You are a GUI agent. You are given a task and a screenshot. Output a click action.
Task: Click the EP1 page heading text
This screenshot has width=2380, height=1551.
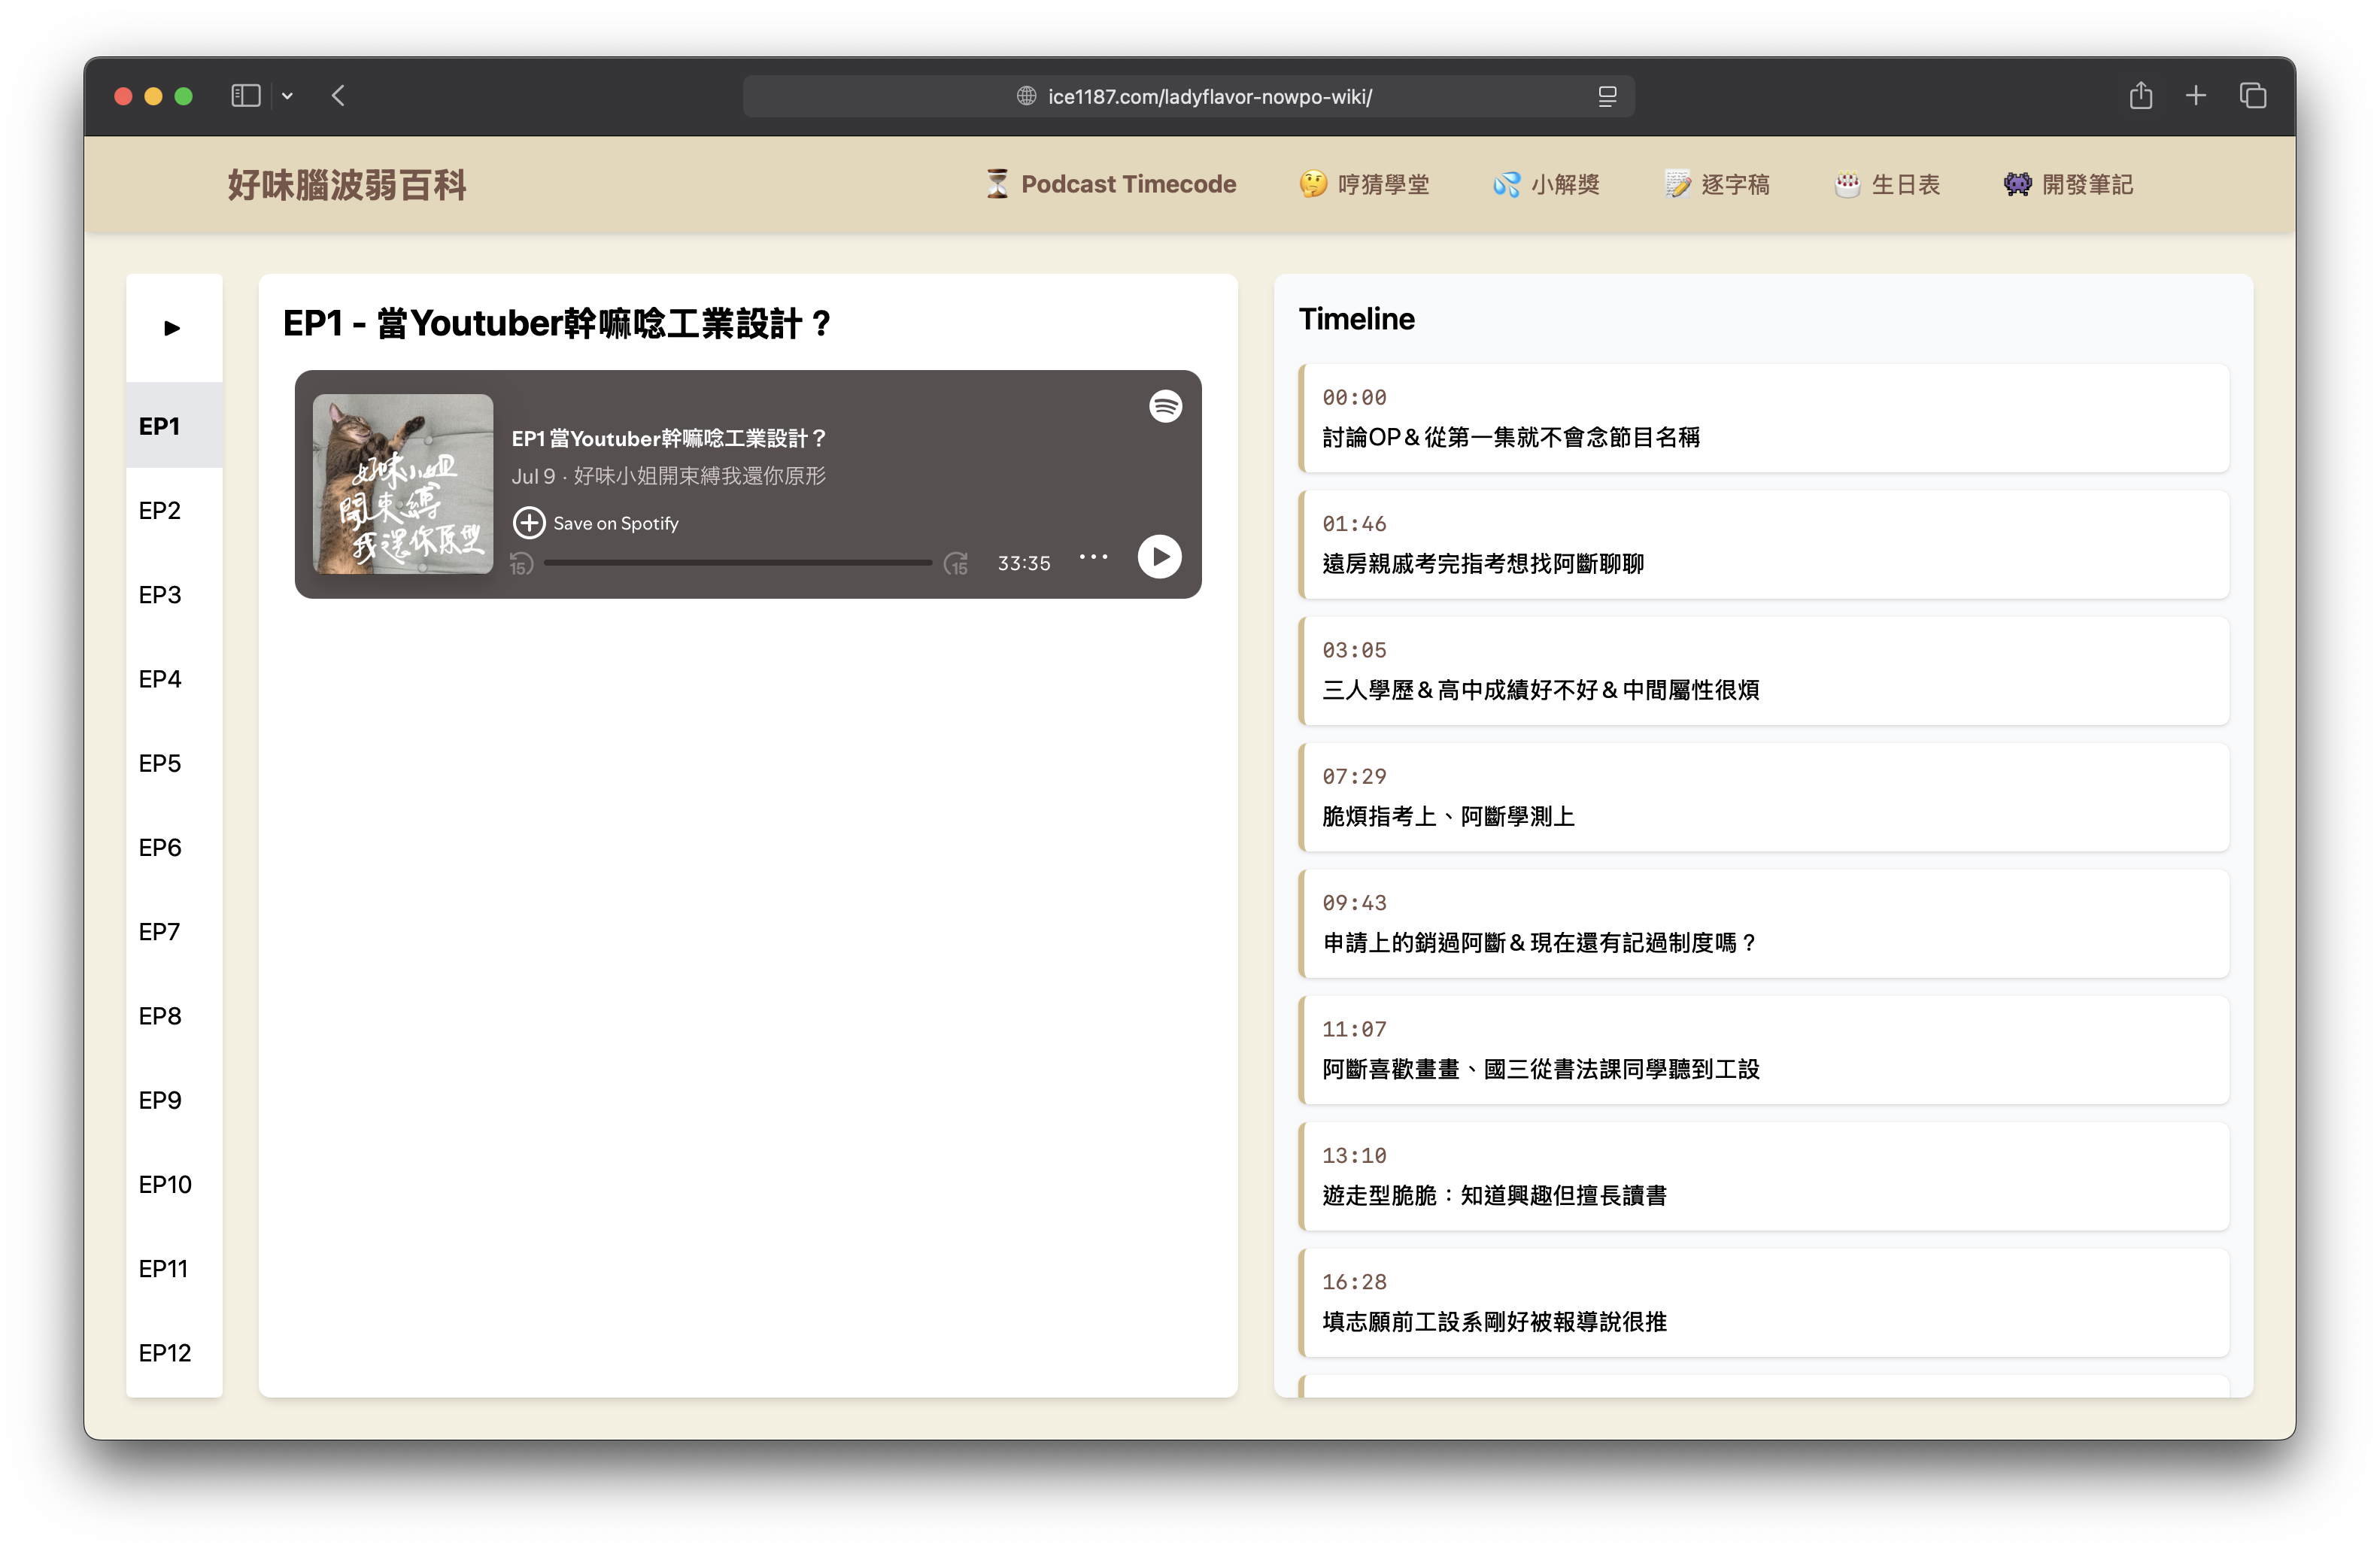(x=557, y=324)
